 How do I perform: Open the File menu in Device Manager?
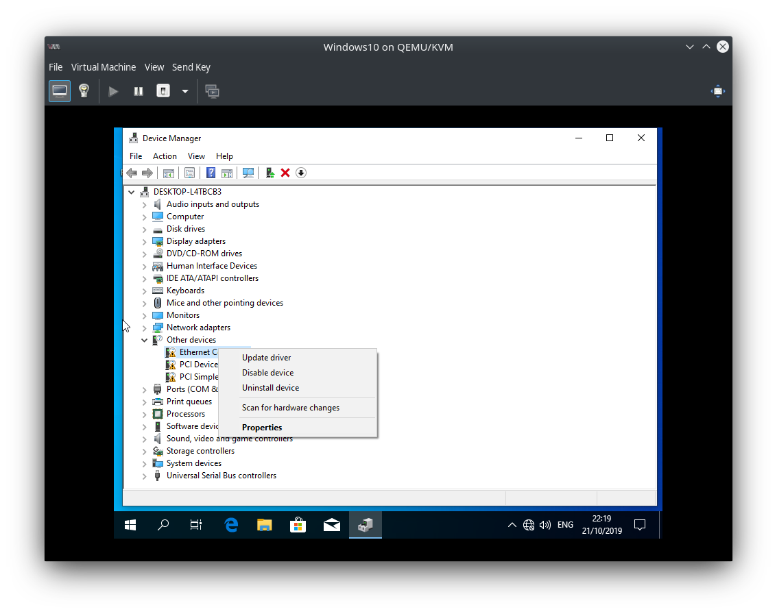point(136,156)
